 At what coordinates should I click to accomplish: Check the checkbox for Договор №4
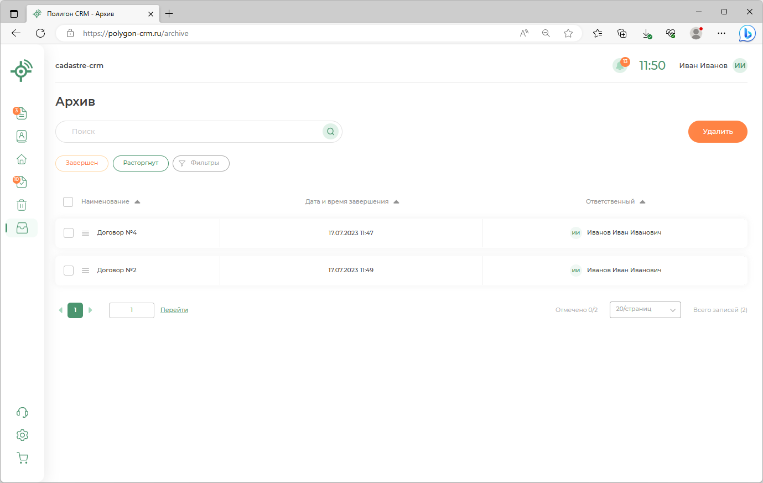(x=69, y=233)
